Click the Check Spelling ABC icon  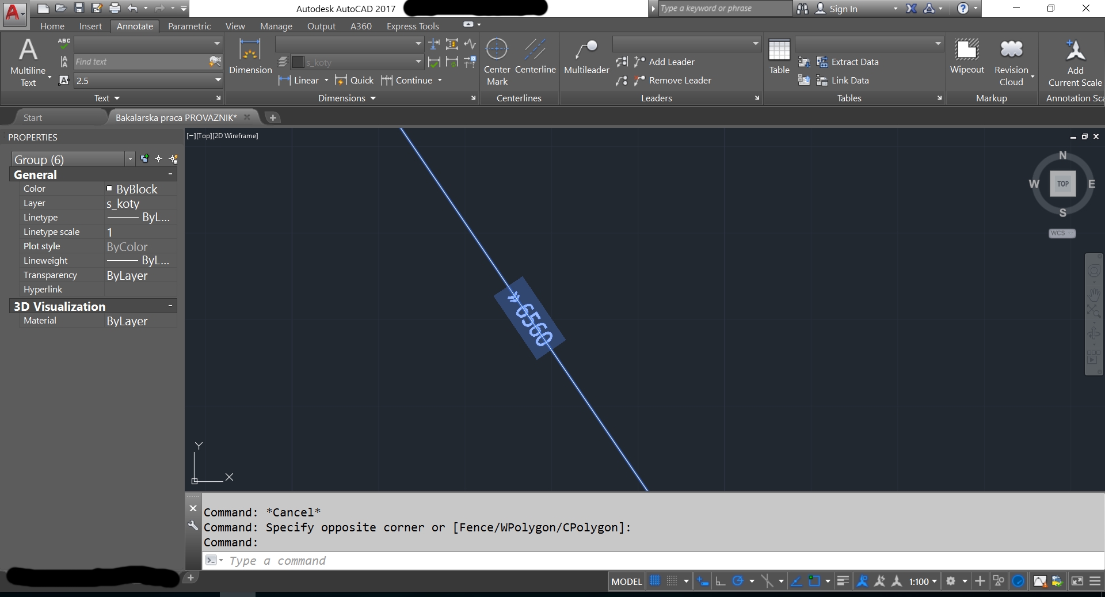(x=64, y=44)
